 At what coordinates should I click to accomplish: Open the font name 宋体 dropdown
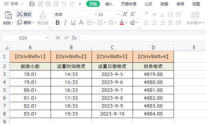pos(96,14)
